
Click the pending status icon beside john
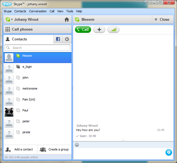(x=18, y=78)
